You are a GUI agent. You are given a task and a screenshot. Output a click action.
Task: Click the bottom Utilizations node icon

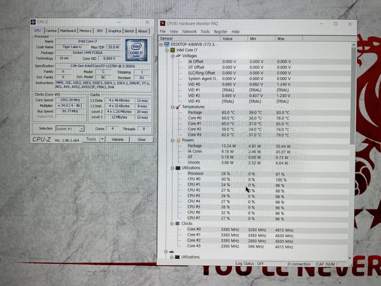177,257
